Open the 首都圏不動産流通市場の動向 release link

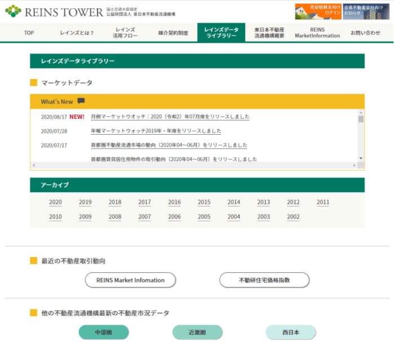tap(169, 145)
